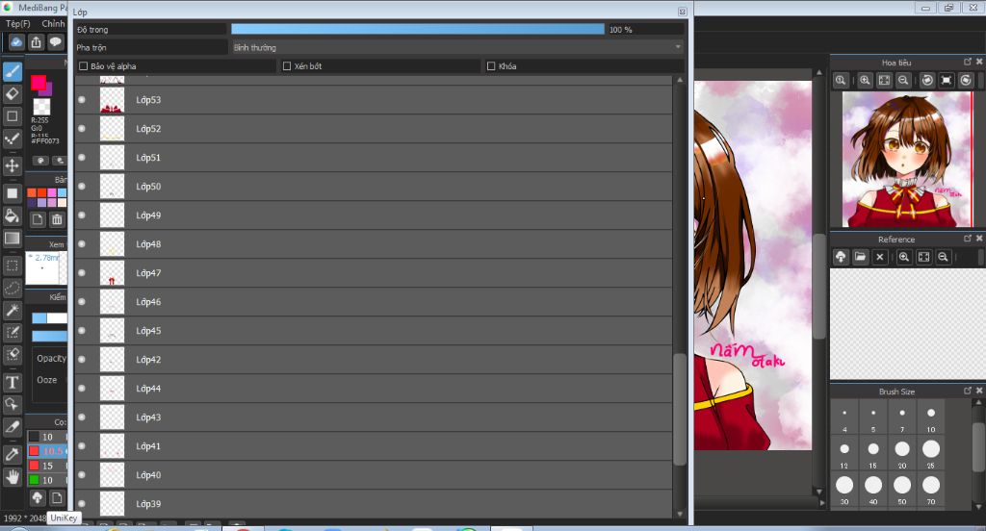Open image folder in Reference panel

click(x=860, y=257)
